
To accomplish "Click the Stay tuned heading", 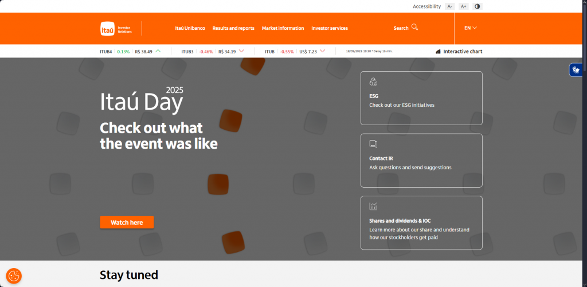I will click(129, 275).
